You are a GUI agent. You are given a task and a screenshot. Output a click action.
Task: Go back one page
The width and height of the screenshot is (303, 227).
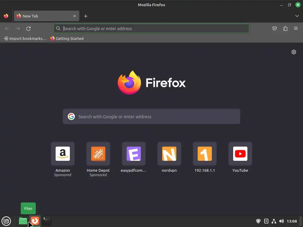7,29
